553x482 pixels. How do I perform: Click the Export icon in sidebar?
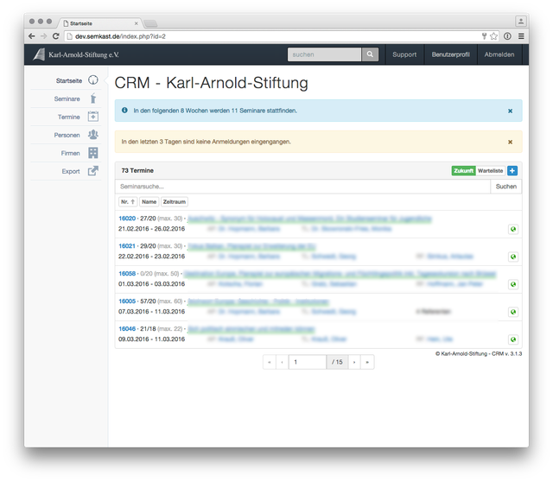[x=92, y=171]
